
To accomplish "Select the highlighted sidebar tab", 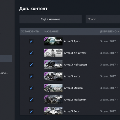I will pos(6,58).
